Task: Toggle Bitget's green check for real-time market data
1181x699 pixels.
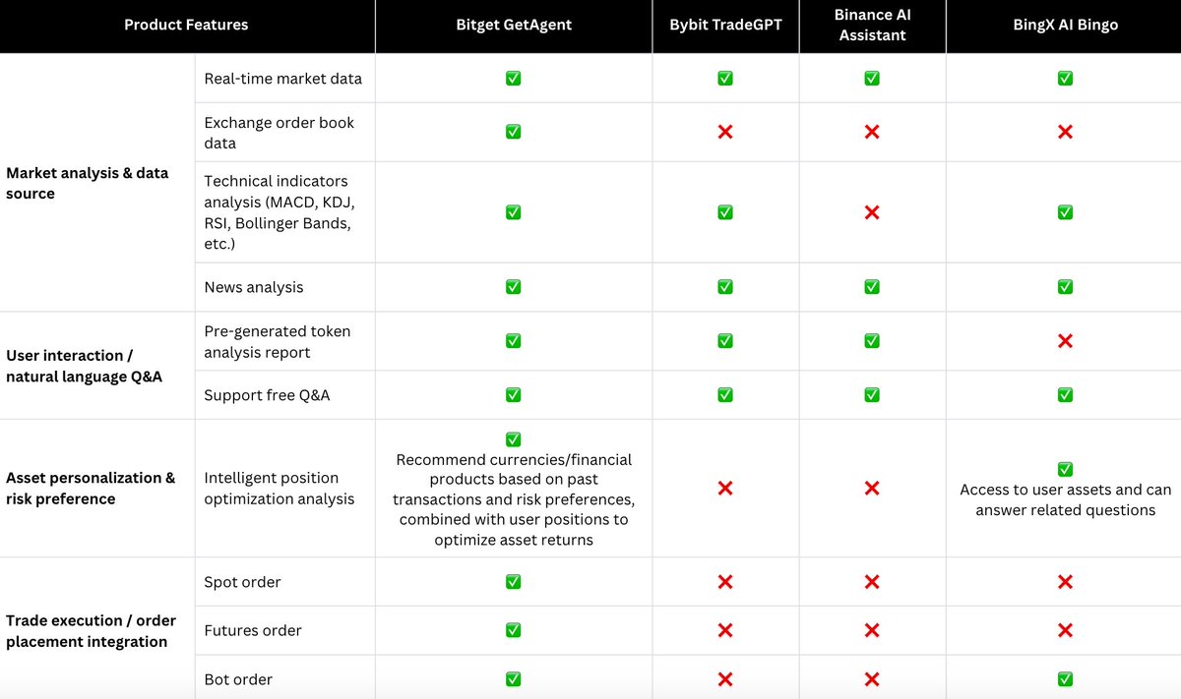Action: click(x=513, y=79)
